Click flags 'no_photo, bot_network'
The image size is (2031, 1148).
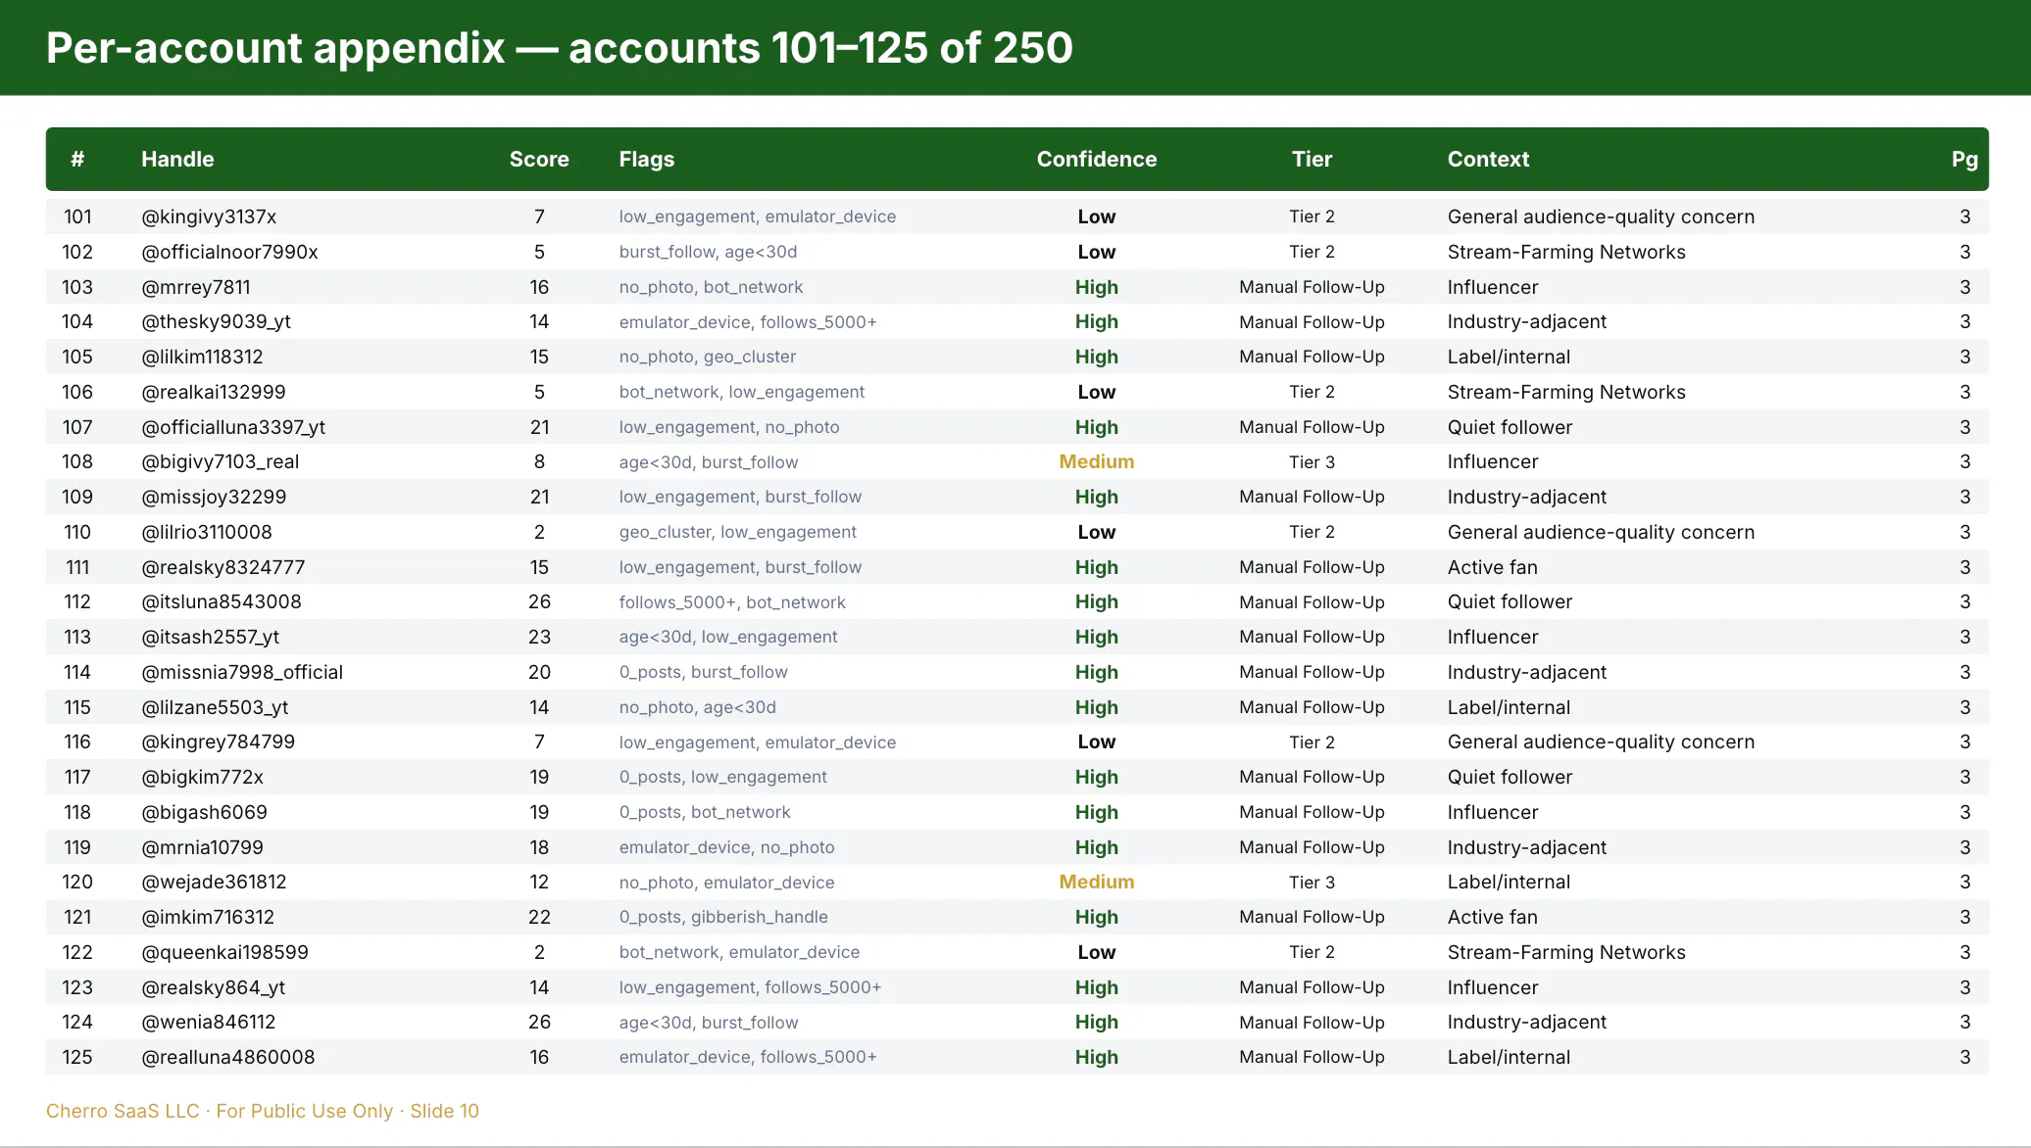coord(711,287)
